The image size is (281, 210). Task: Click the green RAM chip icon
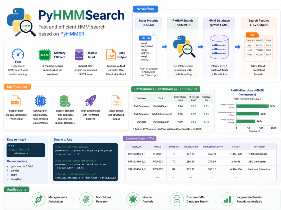click(x=45, y=55)
